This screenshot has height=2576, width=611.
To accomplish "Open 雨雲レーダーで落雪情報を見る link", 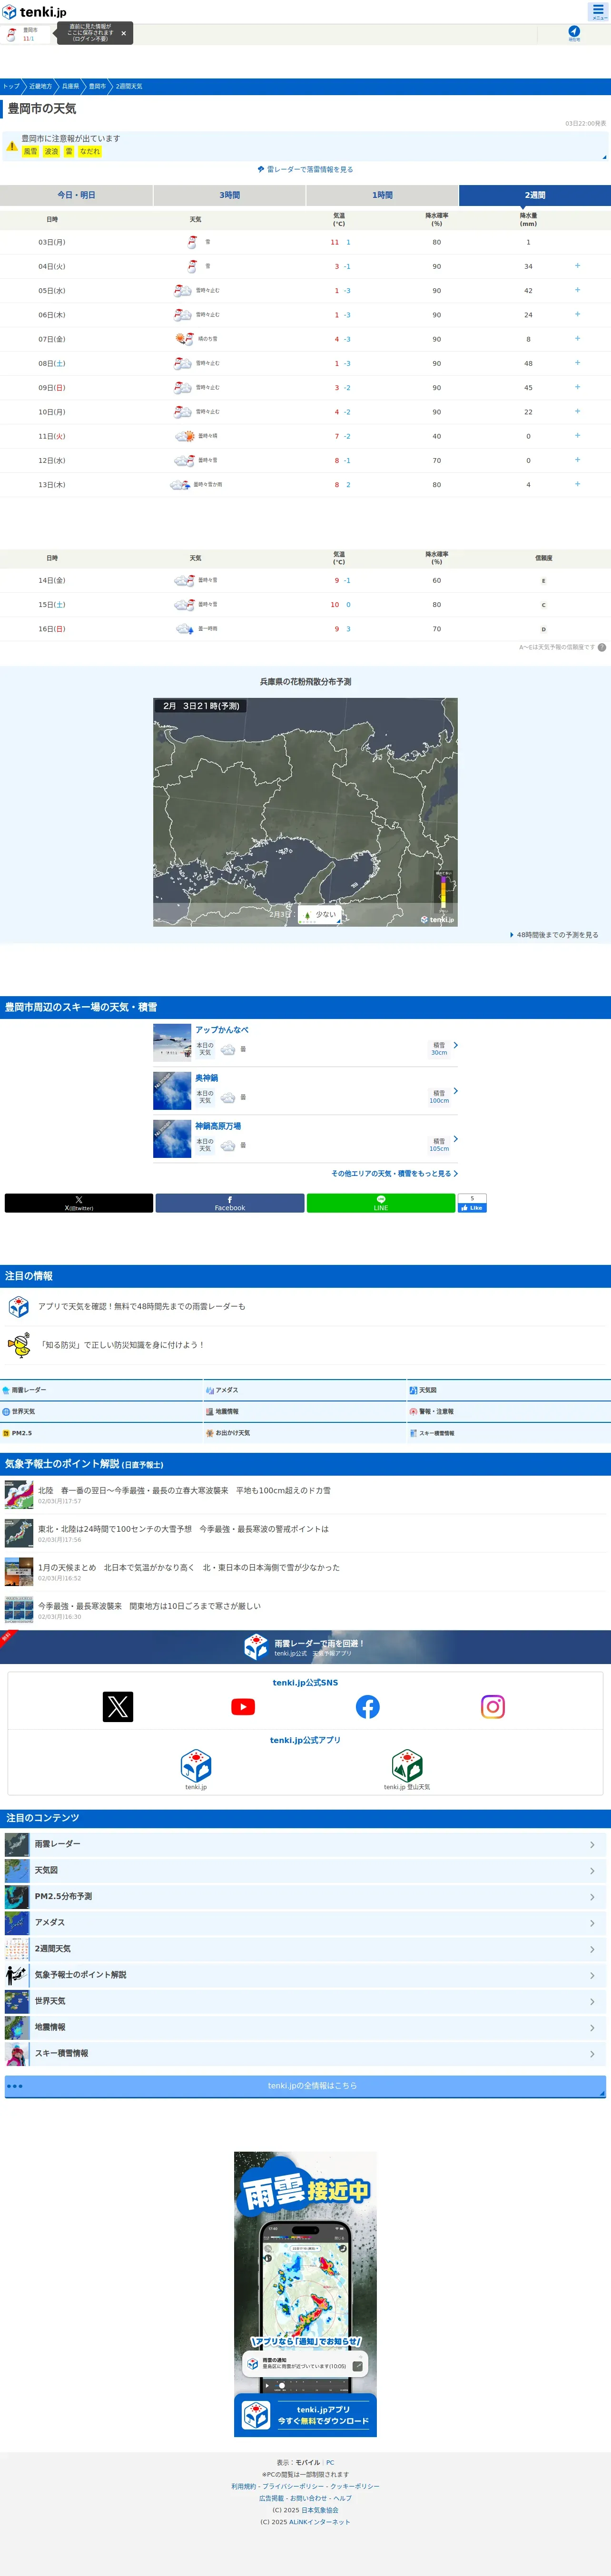I will click(x=305, y=169).
